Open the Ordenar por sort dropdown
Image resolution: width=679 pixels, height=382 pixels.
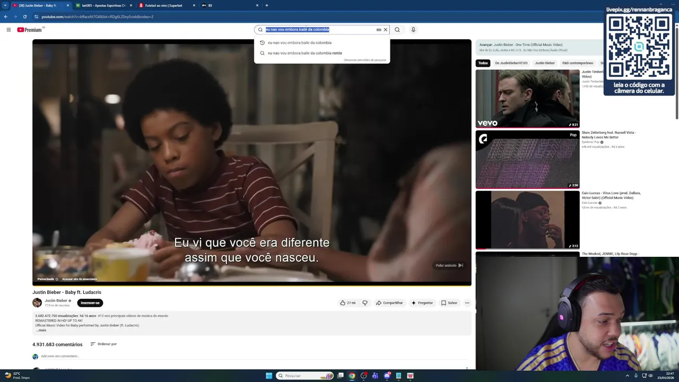[103, 344]
